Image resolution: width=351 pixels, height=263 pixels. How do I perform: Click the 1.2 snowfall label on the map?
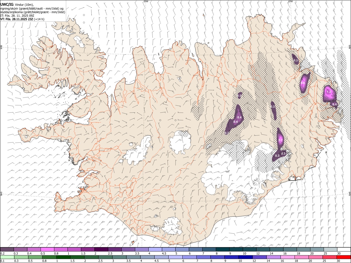pos(329,92)
